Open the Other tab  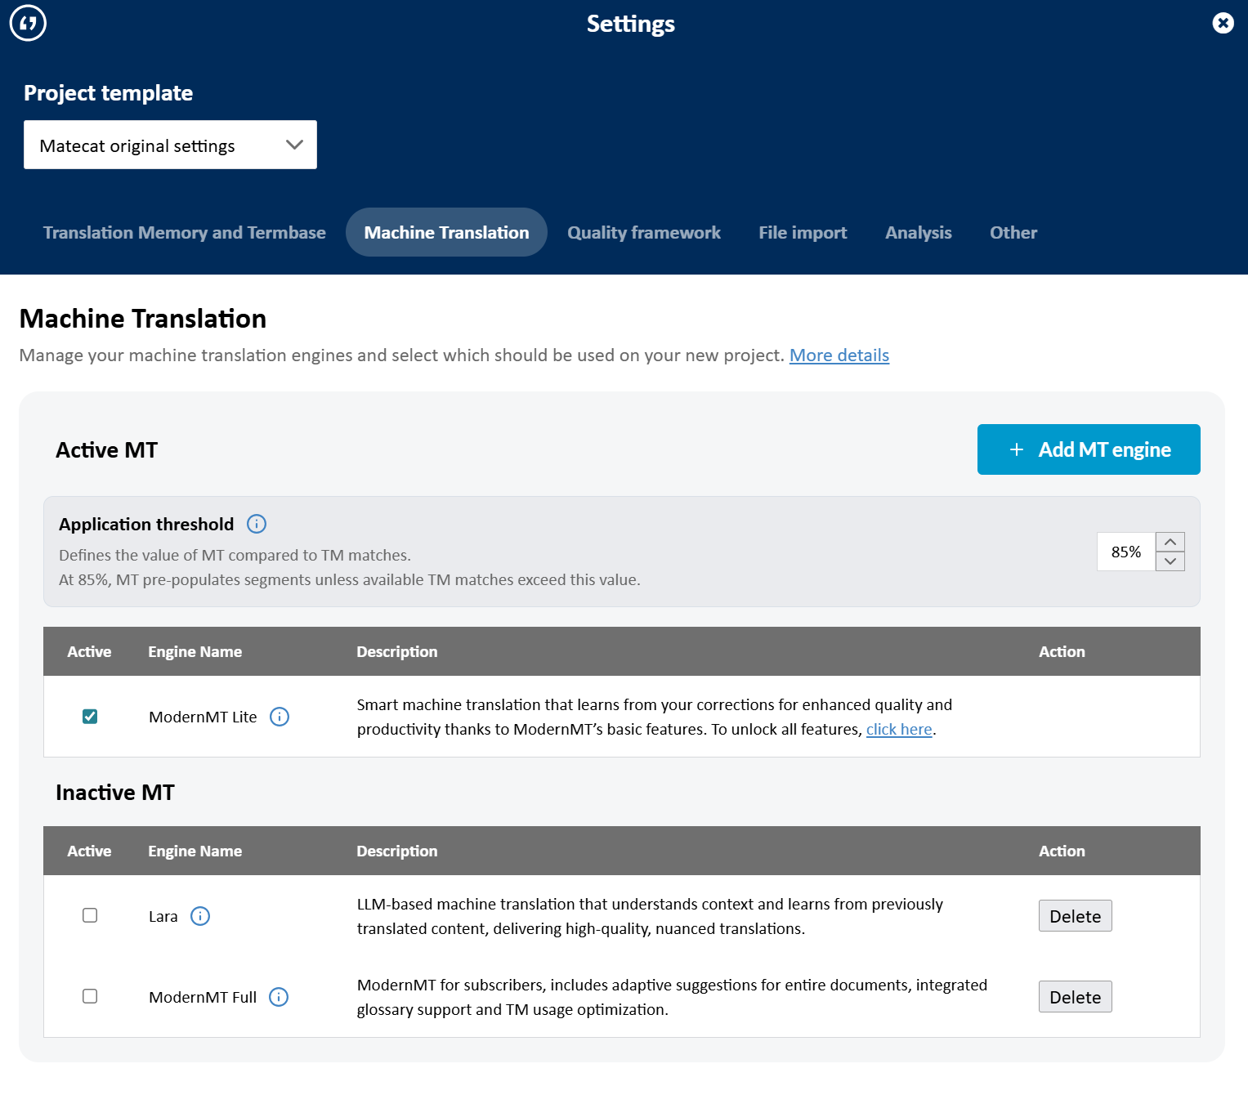click(1013, 233)
